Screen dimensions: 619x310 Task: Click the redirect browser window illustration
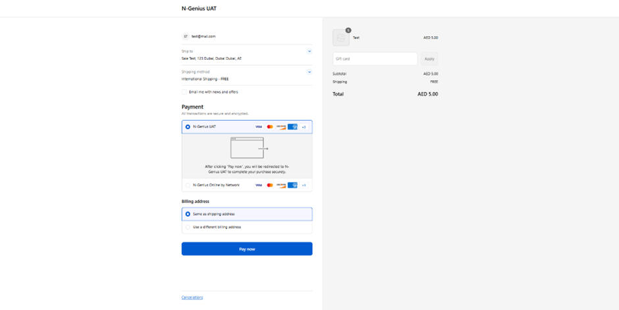[250, 148]
